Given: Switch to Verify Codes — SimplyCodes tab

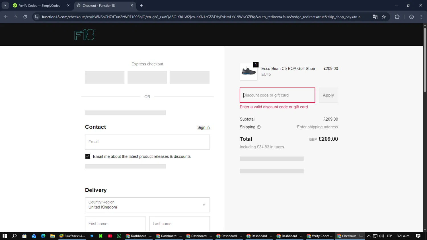Looking at the screenshot, I should click(x=39, y=5).
